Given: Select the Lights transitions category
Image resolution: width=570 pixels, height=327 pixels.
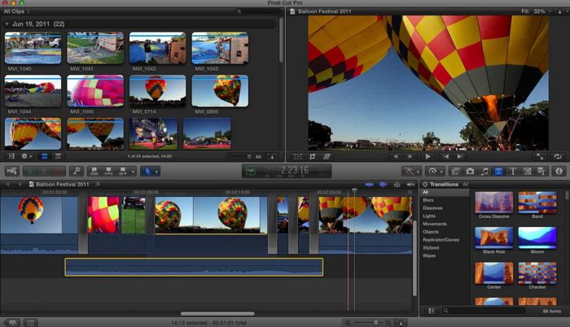Looking at the screenshot, I should click(429, 216).
